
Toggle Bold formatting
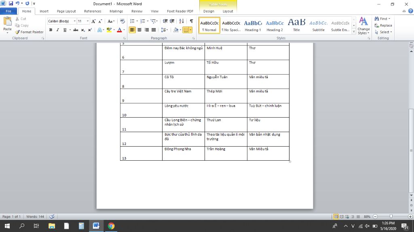click(x=51, y=30)
